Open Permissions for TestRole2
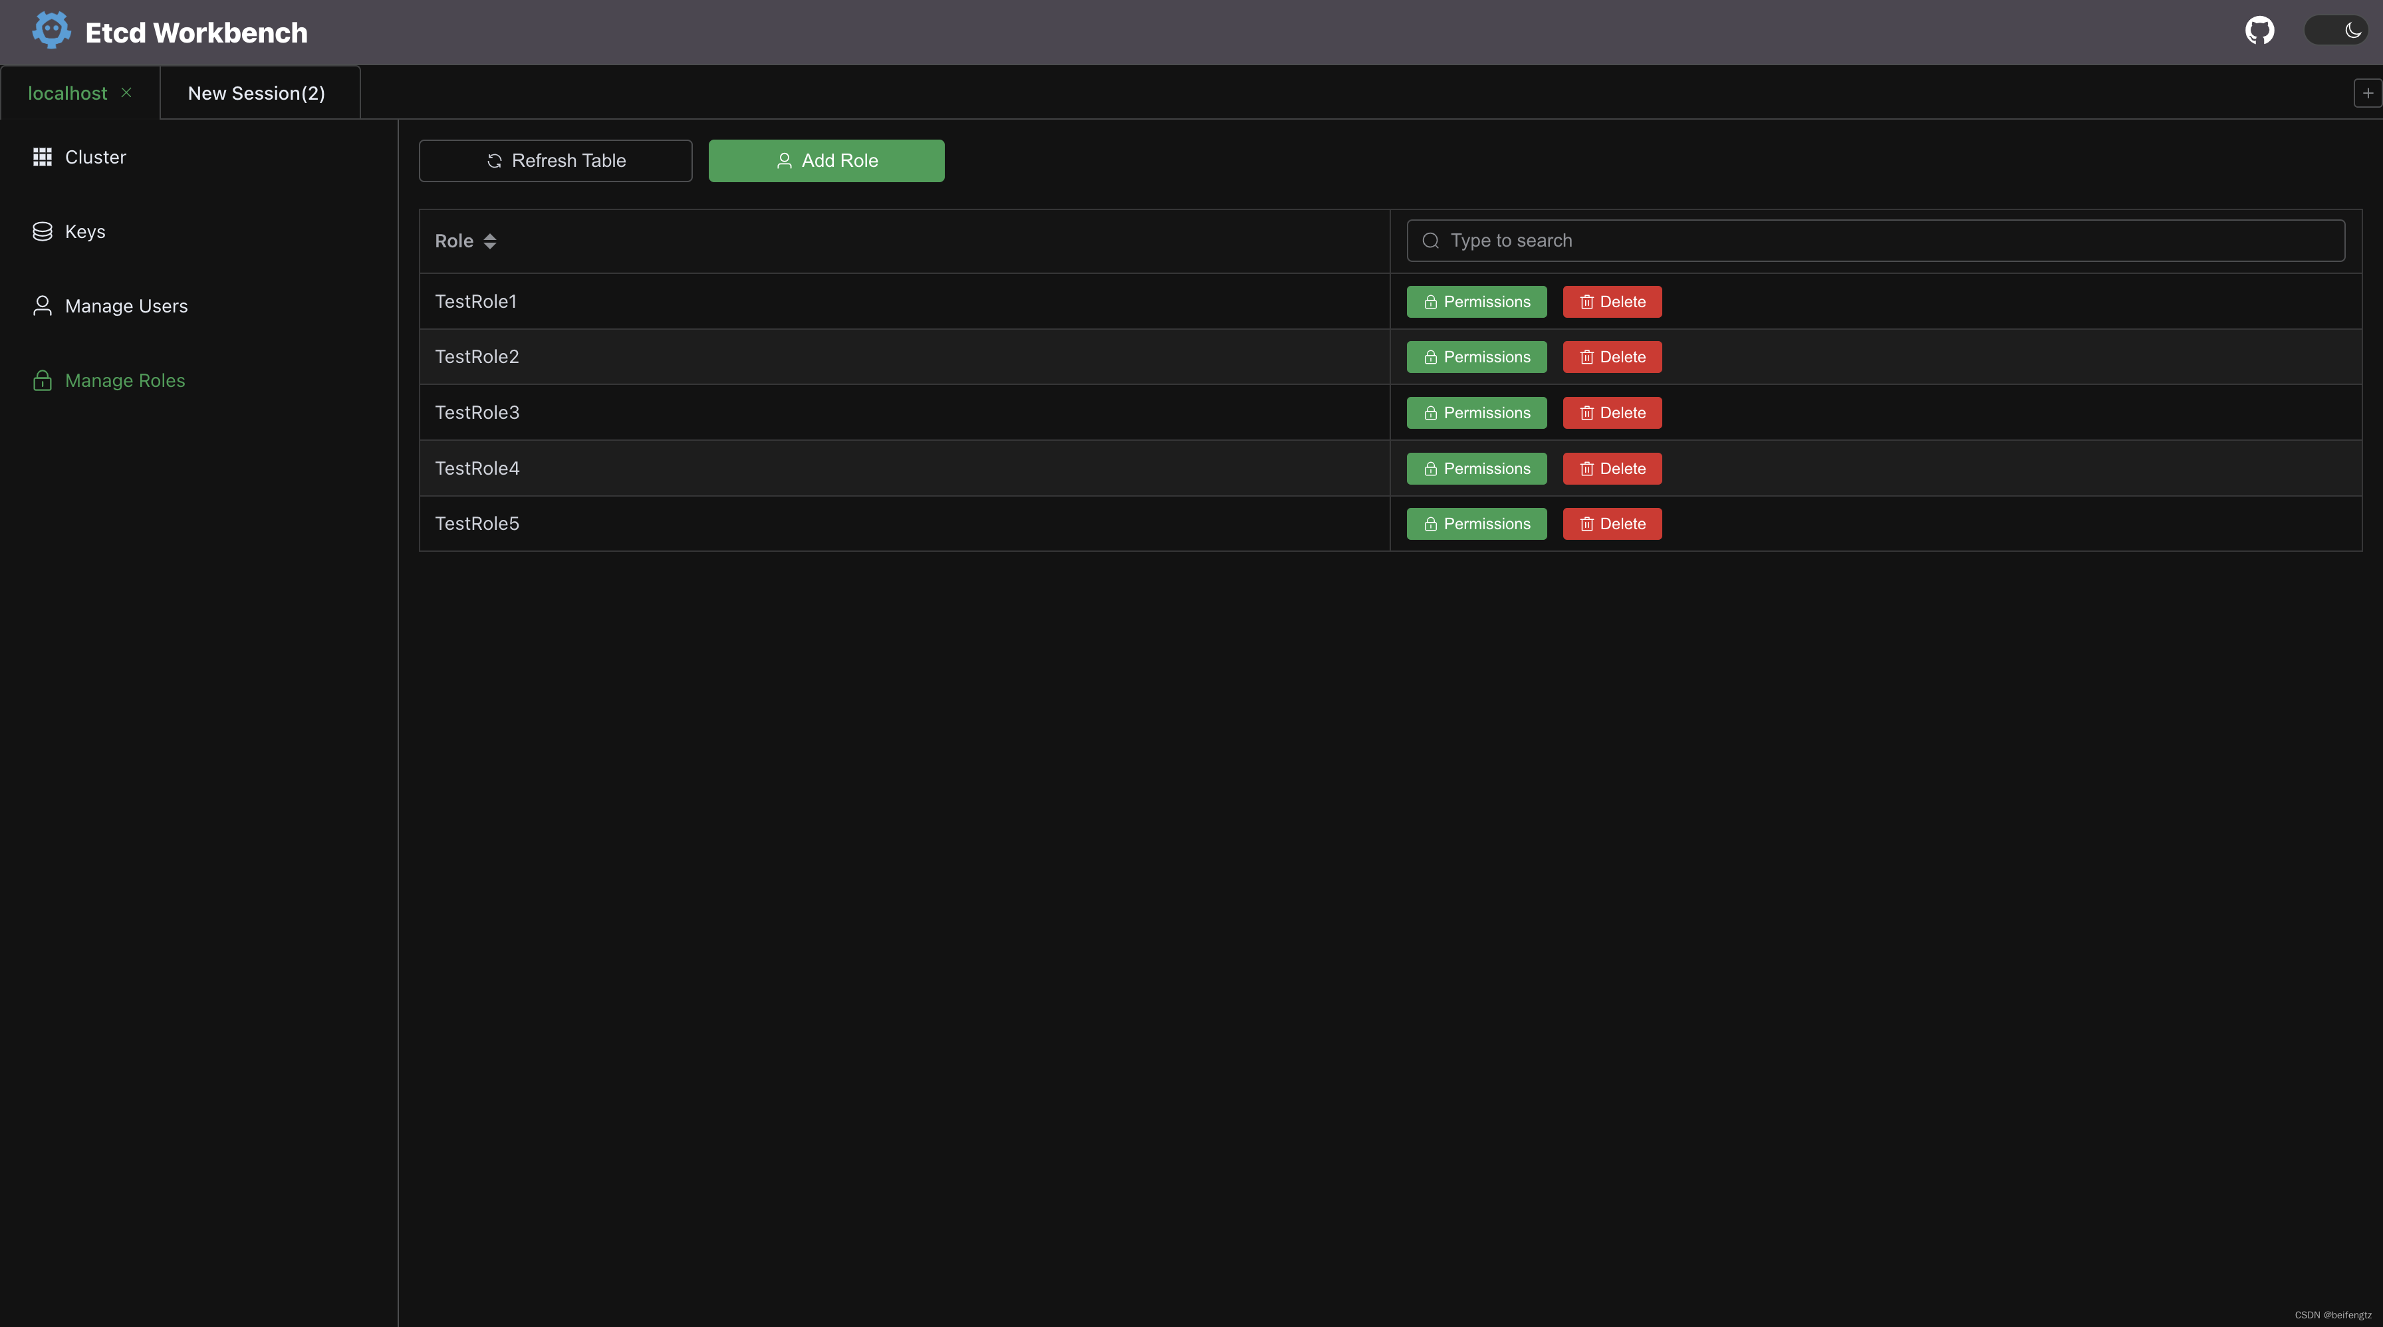The image size is (2383, 1327). (1477, 357)
